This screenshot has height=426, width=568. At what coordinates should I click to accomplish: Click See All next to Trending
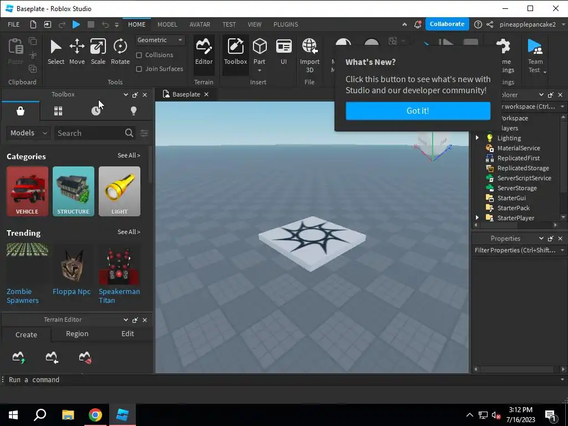pos(129,232)
